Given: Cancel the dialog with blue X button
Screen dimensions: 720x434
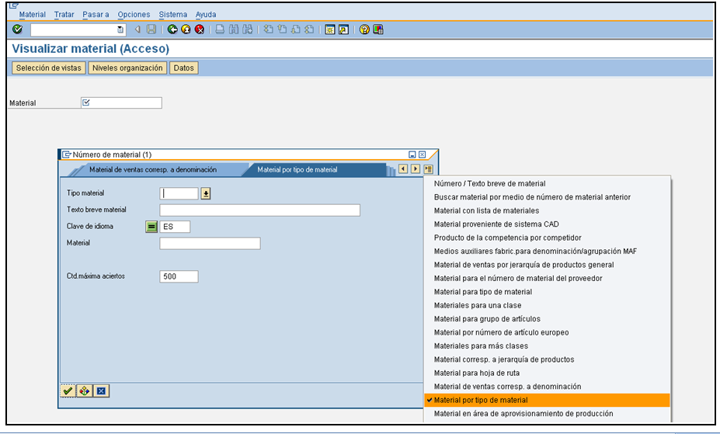Looking at the screenshot, I should point(101,391).
